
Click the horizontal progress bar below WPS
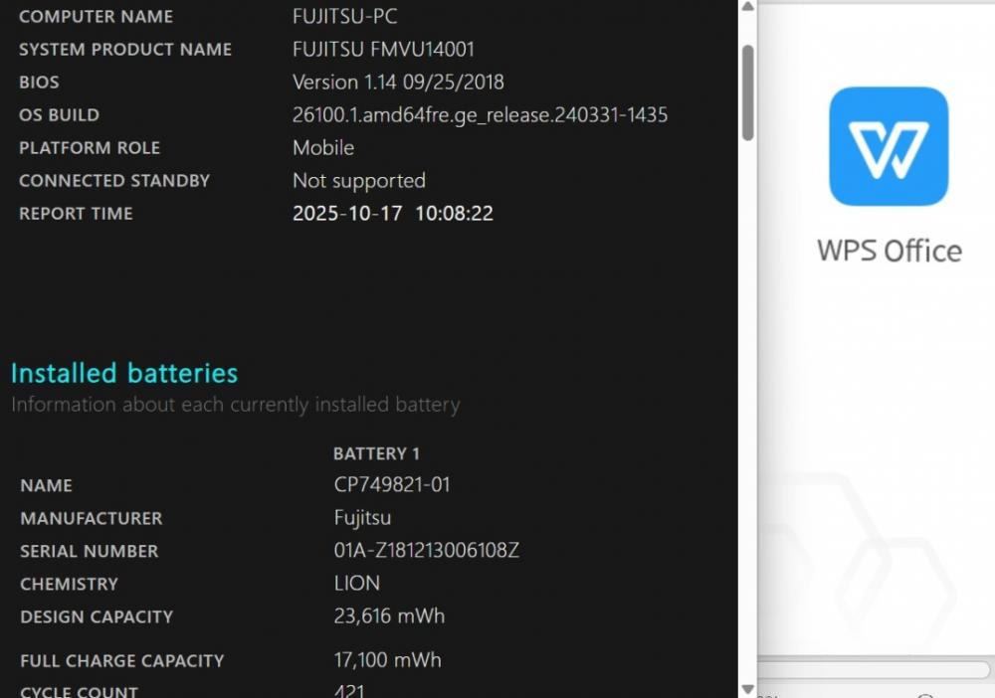[876, 669]
